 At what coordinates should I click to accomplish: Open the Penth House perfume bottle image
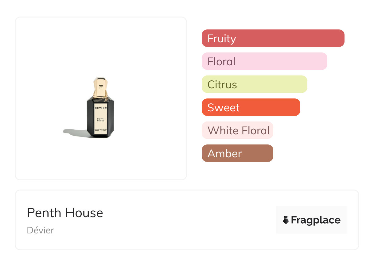(x=100, y=107)
